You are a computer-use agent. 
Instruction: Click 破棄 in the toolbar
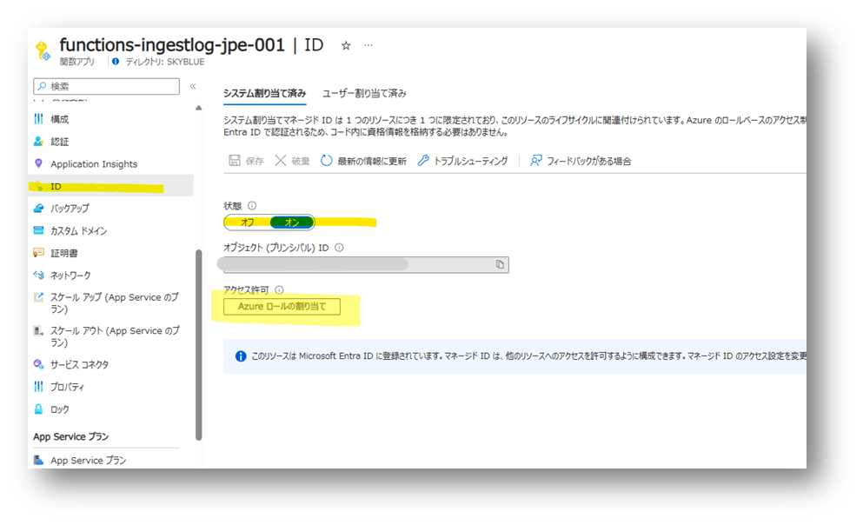click(x=292, y=161)
